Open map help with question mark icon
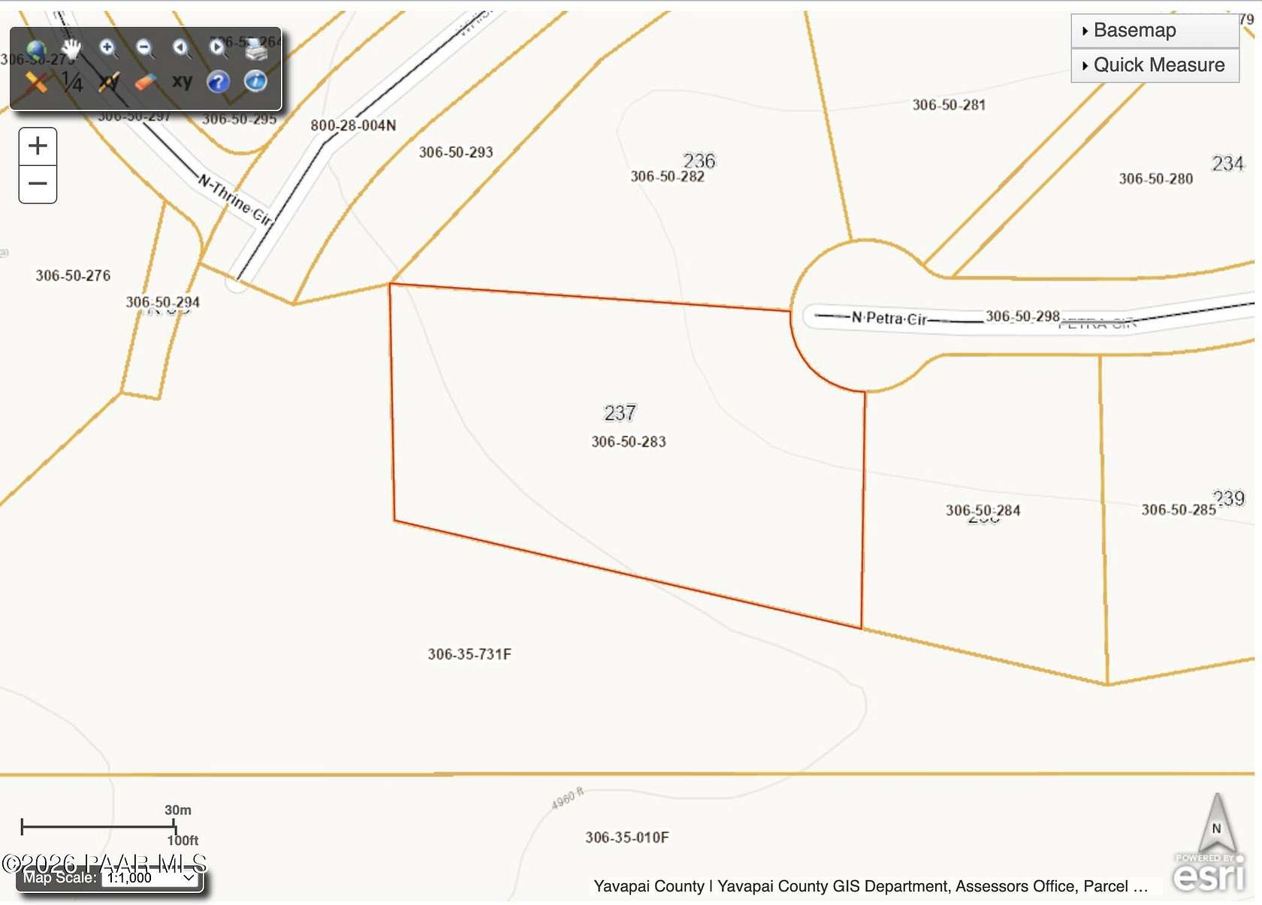The image size is (1262, 905). (x=217, y=83)
